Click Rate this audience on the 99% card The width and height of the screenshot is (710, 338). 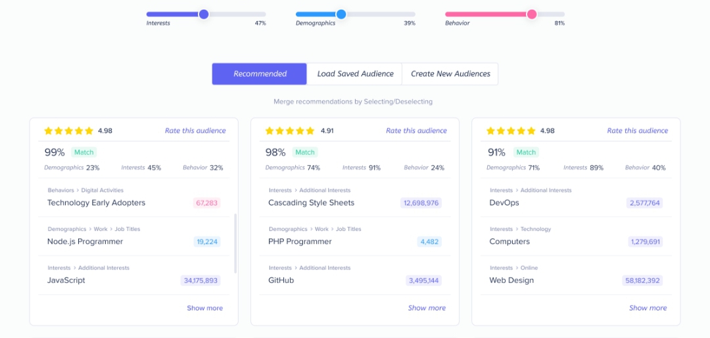(195, 131)
